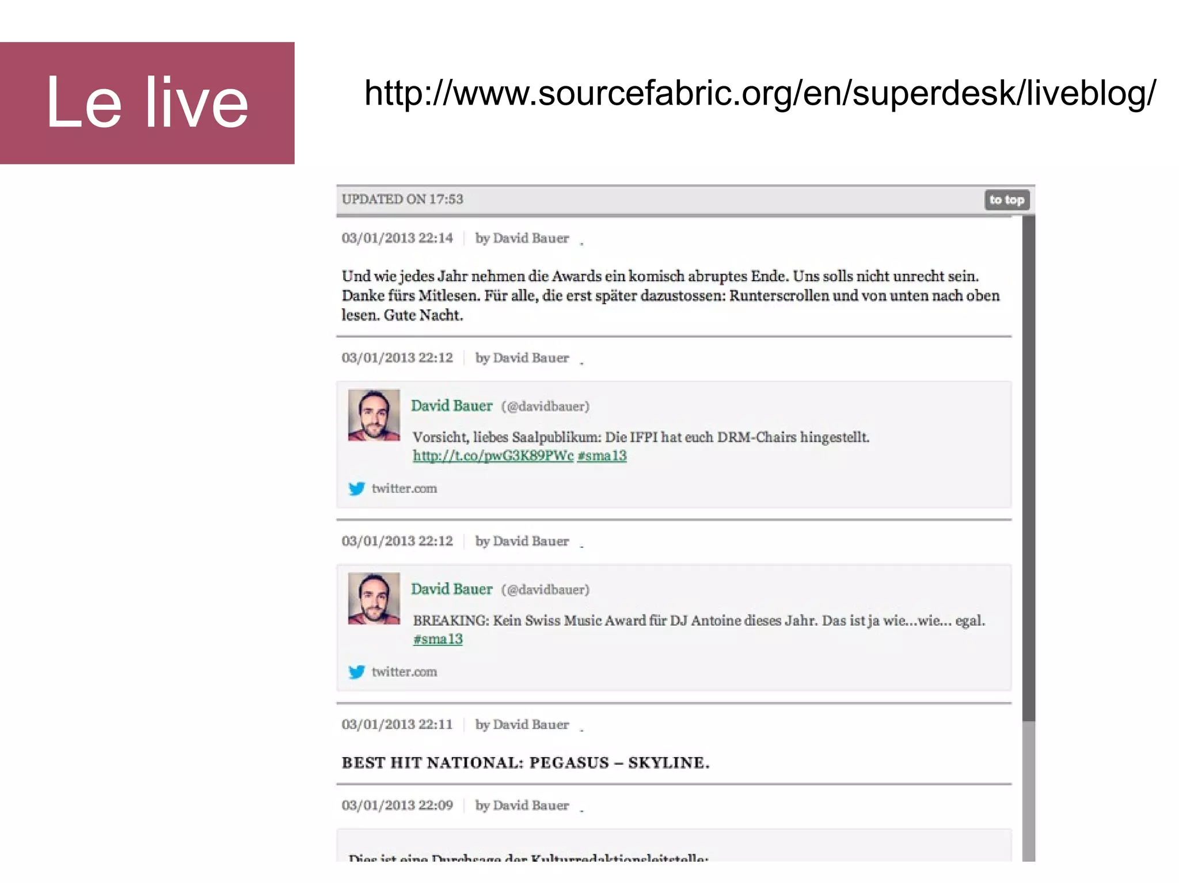Click 'by David Bauer' on 22:14 post

(x=522, y=238)
